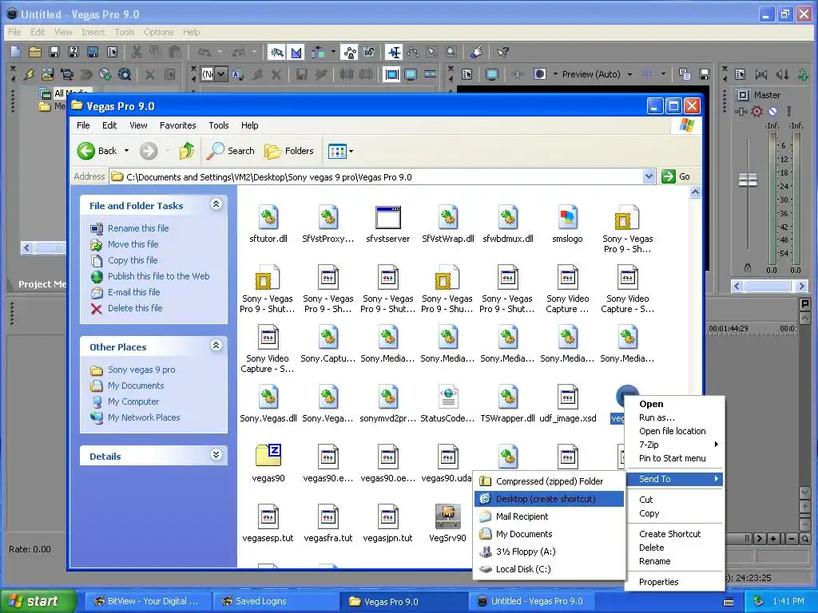The height and width of the screenshot is (613, 818).
Task: Open Favorites menu in Explorer window
Action: point(178,125)
